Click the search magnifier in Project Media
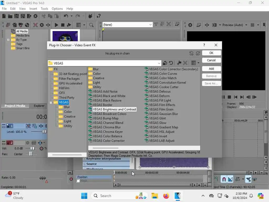269x202 pixels. click(91, 25)
